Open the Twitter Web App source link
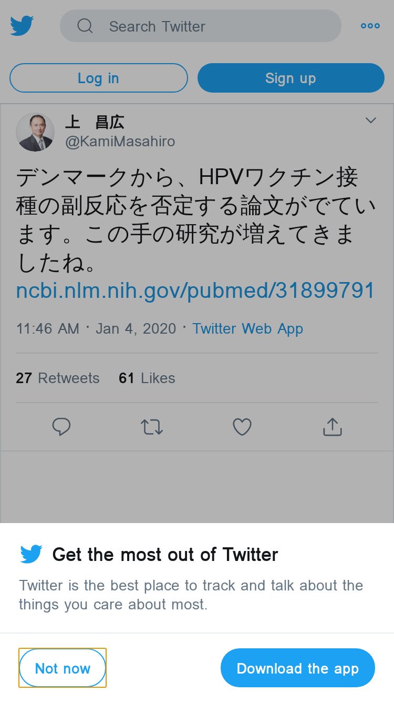The image size is (394, 702). [x=248, y=329]
